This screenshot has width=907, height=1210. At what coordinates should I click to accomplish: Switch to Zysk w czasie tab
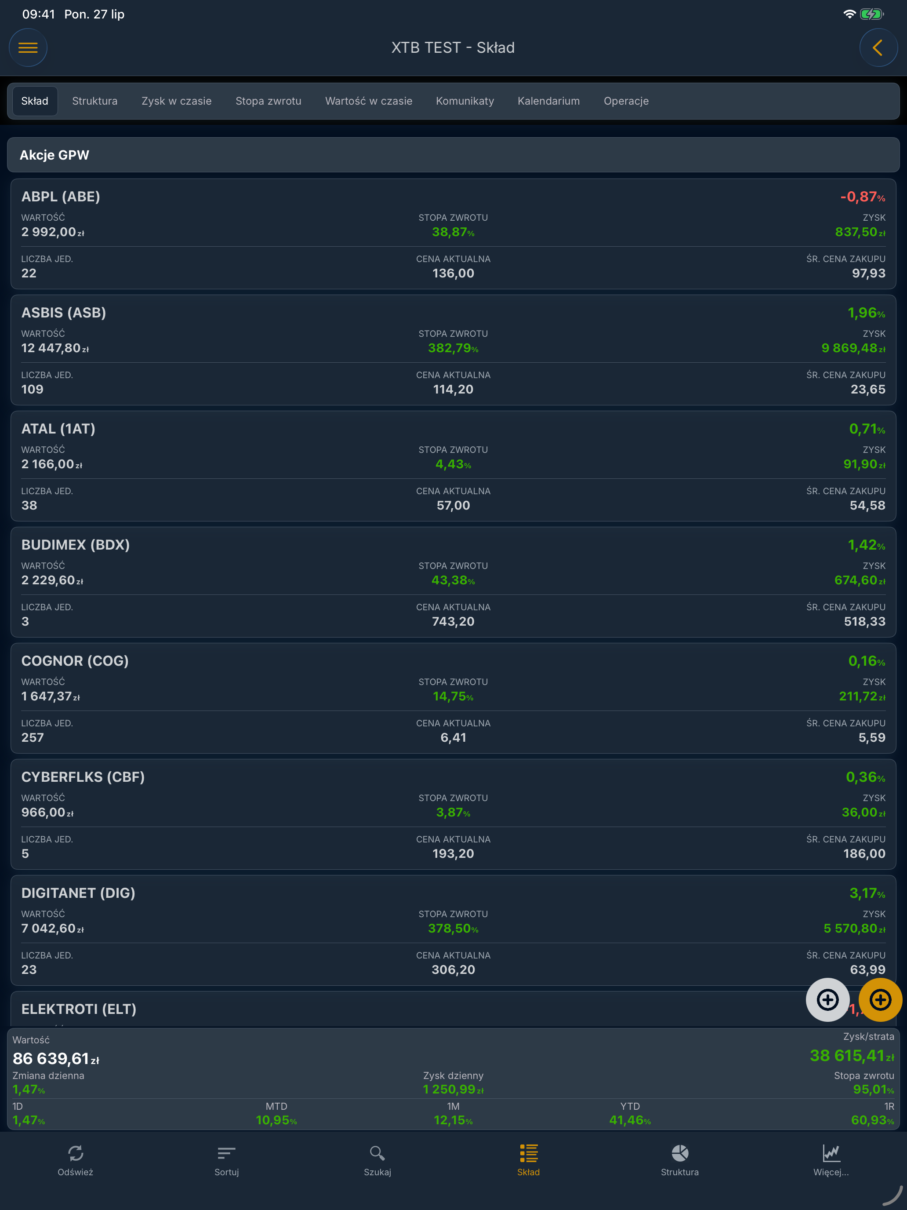(177, 101)
